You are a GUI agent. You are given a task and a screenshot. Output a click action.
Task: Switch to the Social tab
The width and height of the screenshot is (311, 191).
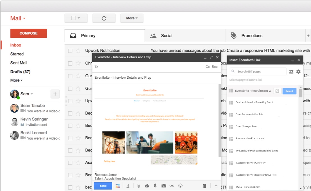185,36
